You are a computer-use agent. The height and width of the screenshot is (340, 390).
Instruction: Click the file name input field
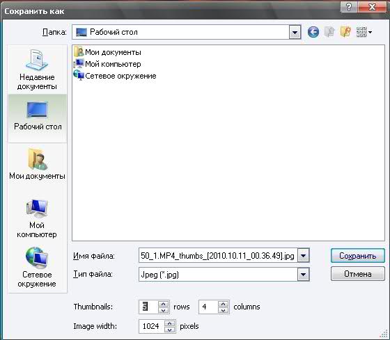pos(218,256)
